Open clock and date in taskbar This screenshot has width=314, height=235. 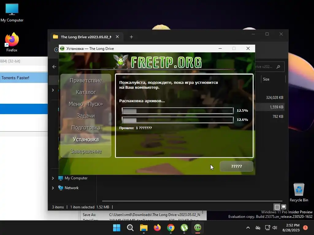291,228
